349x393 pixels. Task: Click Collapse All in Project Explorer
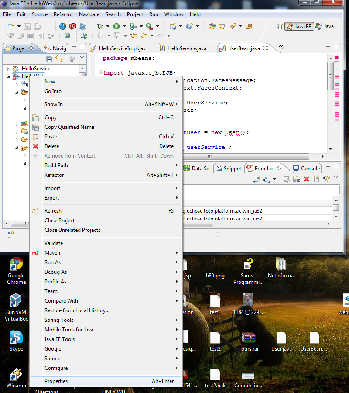(49, 59)
